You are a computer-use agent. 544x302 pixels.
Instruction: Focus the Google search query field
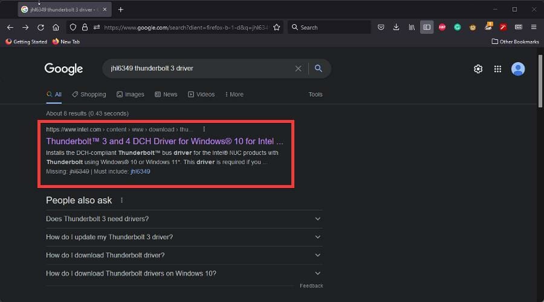click(201, 69)
